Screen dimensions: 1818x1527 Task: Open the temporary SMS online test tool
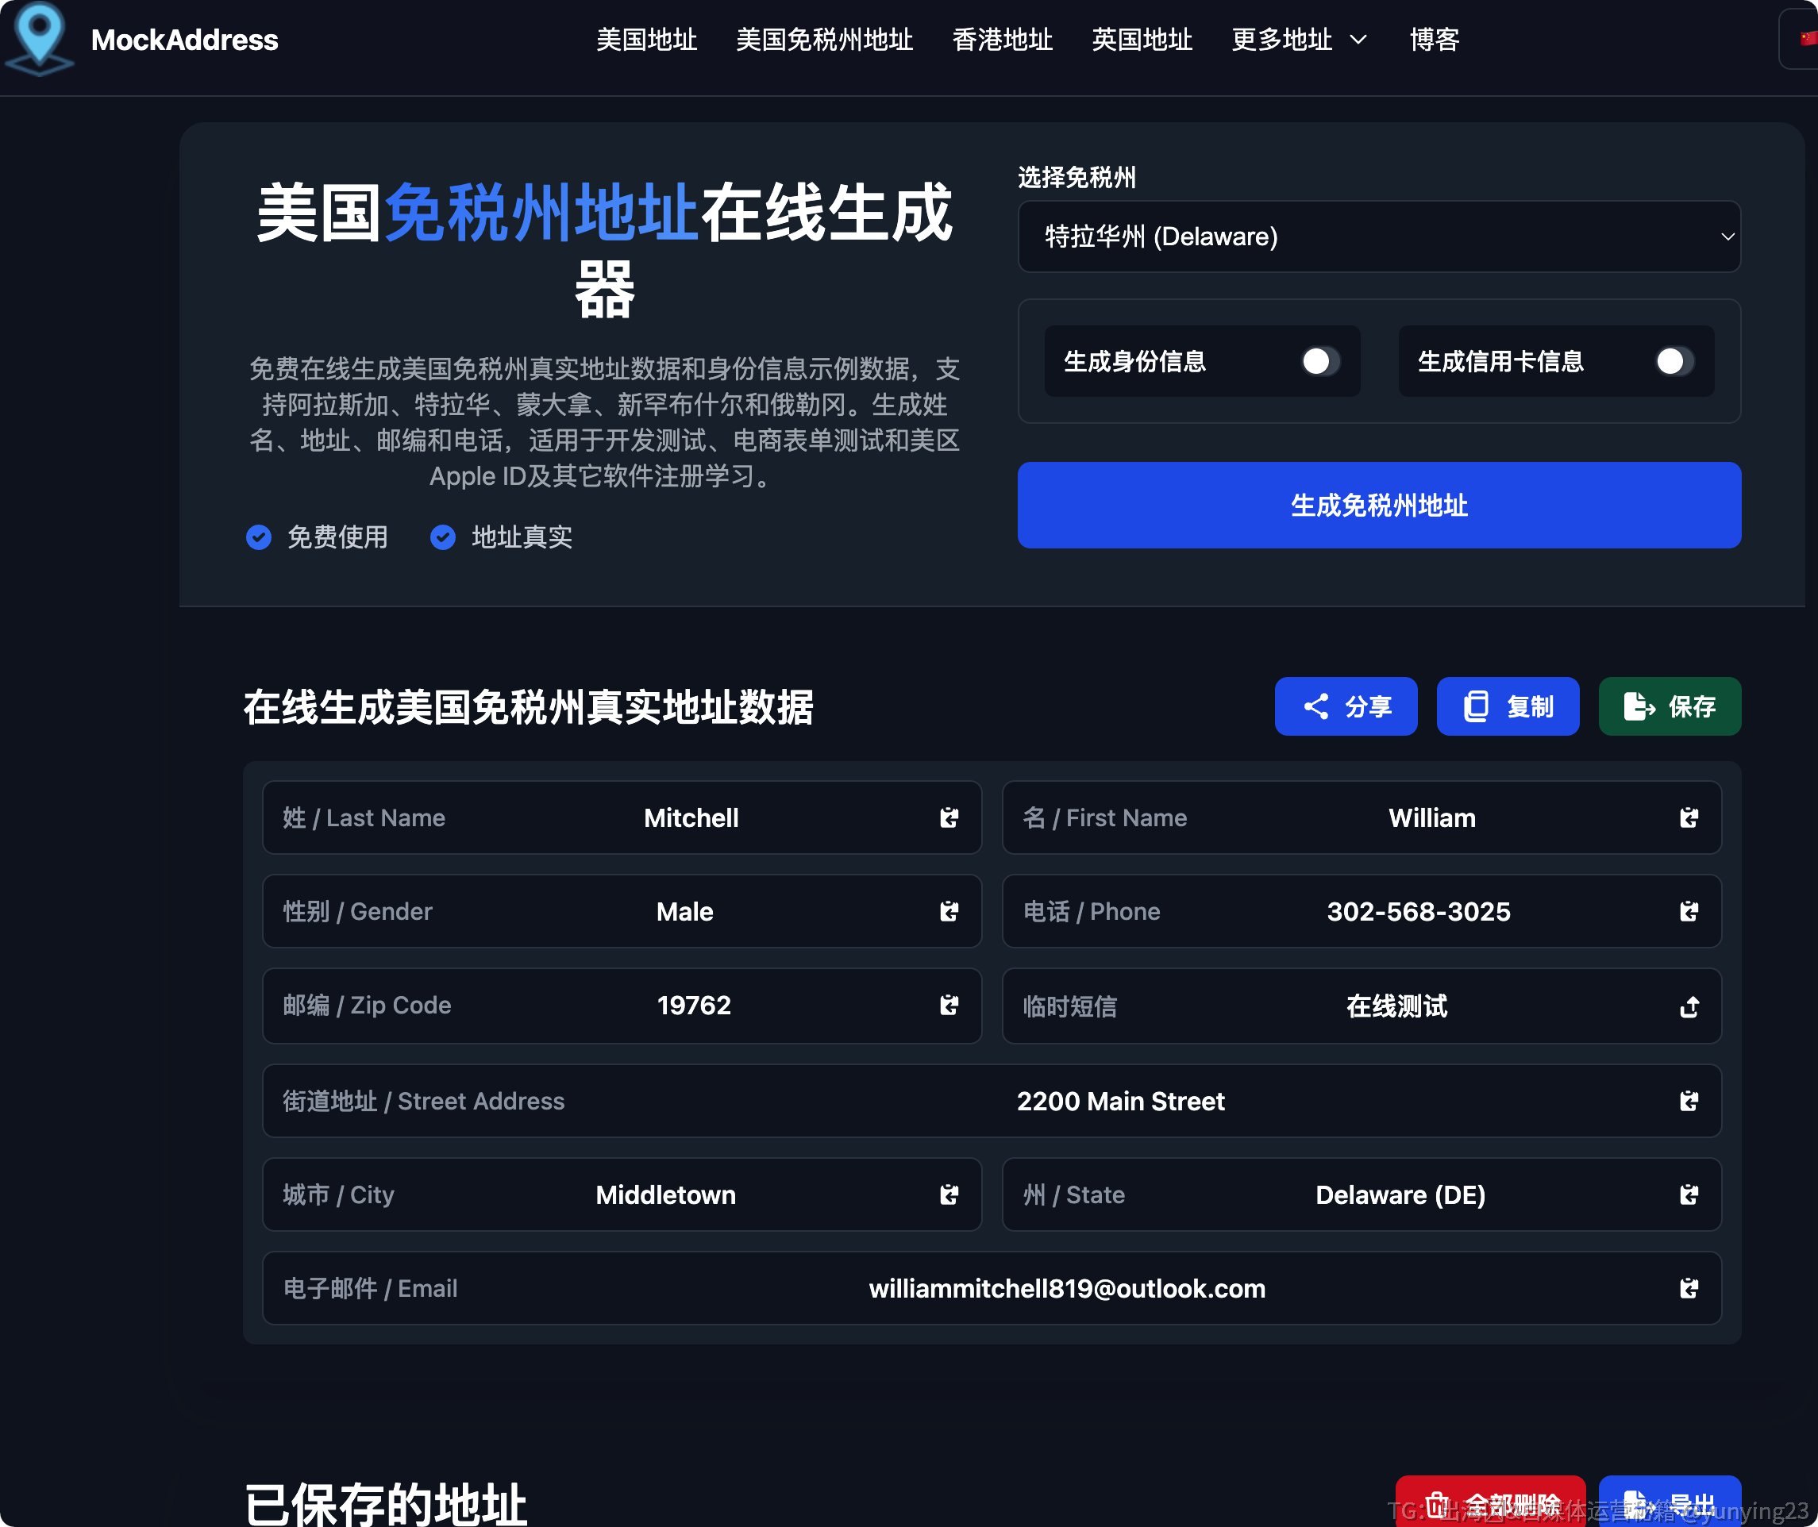1689,1006
